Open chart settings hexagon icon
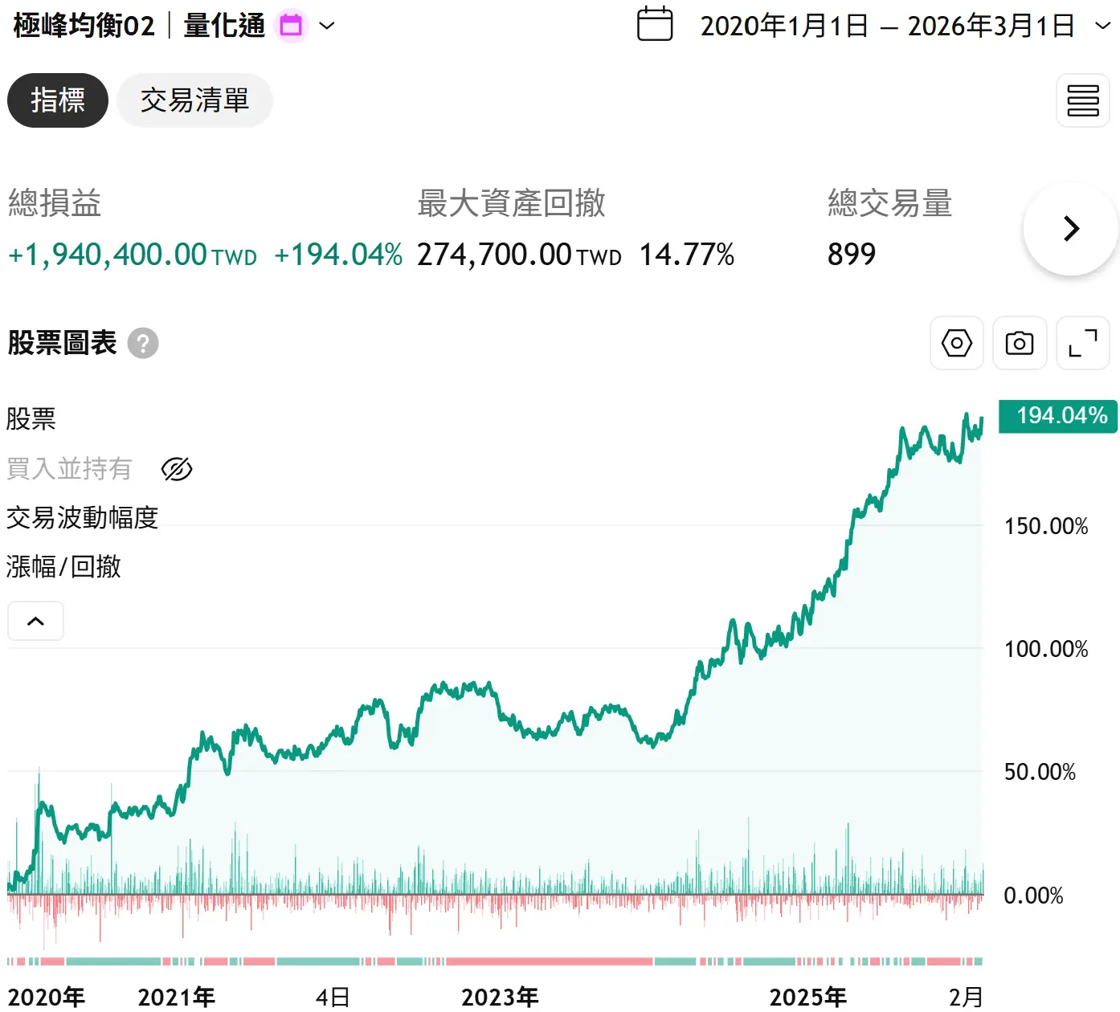 point(956,344)
